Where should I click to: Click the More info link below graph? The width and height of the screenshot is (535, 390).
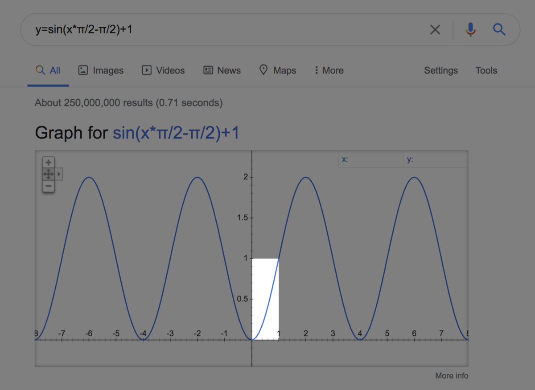coord(452,376)
